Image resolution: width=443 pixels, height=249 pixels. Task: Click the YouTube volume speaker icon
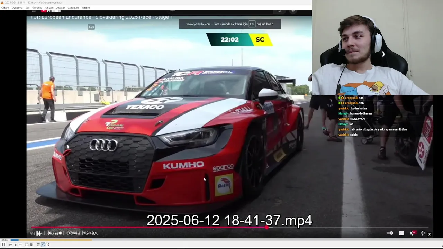60,233
